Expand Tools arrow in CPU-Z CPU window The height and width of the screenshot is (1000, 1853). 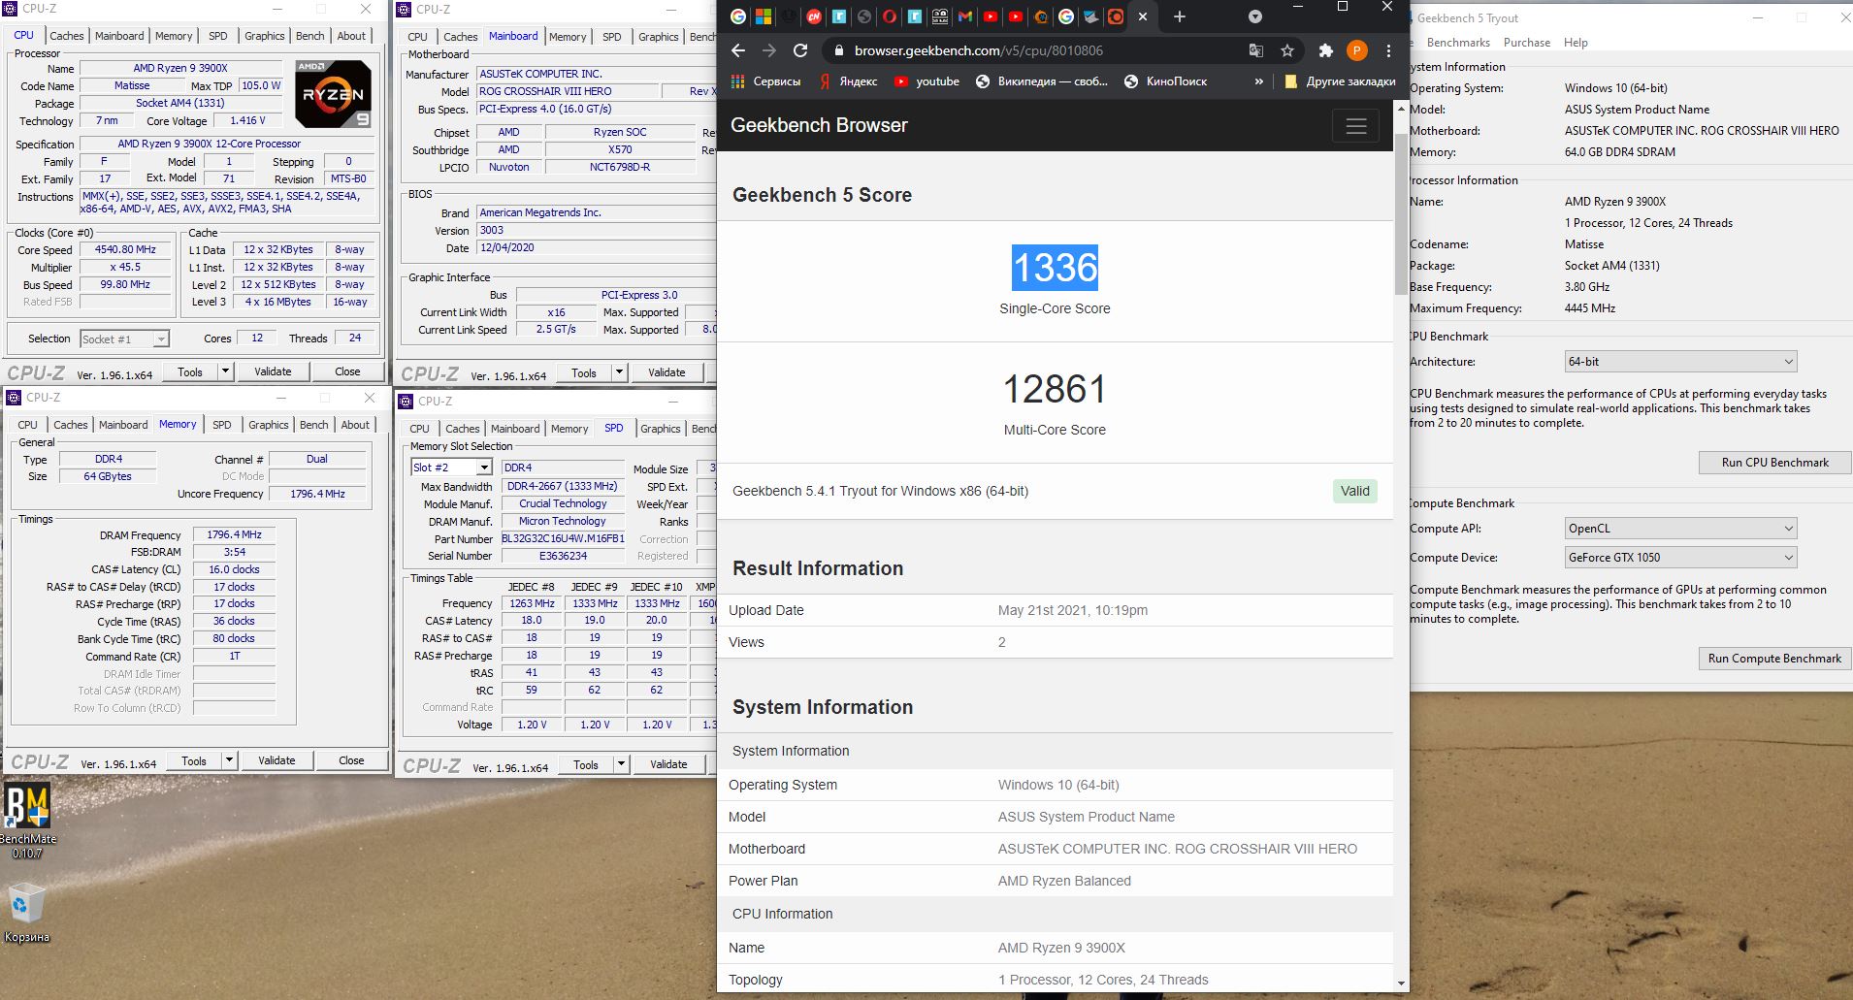pyautogui.click(x=225, y=371)
